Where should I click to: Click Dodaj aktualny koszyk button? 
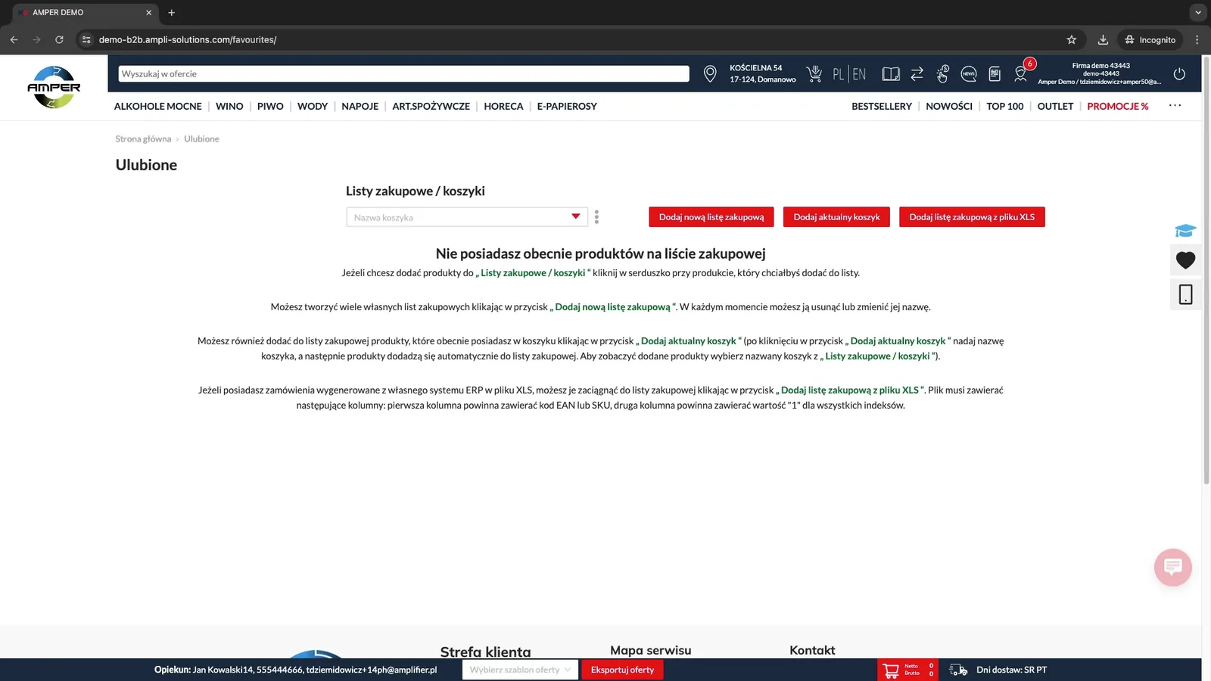[x=836, y=217]
